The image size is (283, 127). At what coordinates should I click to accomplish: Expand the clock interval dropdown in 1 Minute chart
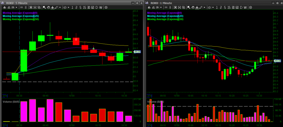point(213,7)
